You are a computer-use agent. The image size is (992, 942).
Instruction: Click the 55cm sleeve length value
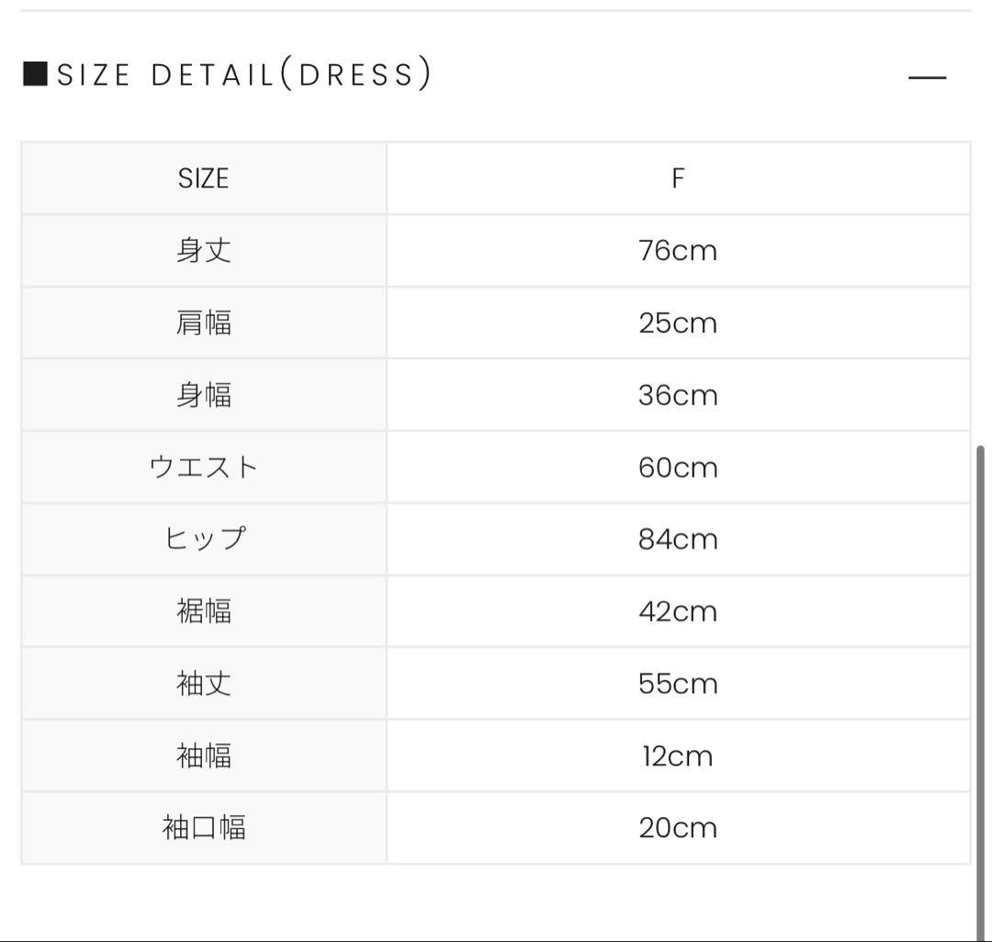(680, 683)
